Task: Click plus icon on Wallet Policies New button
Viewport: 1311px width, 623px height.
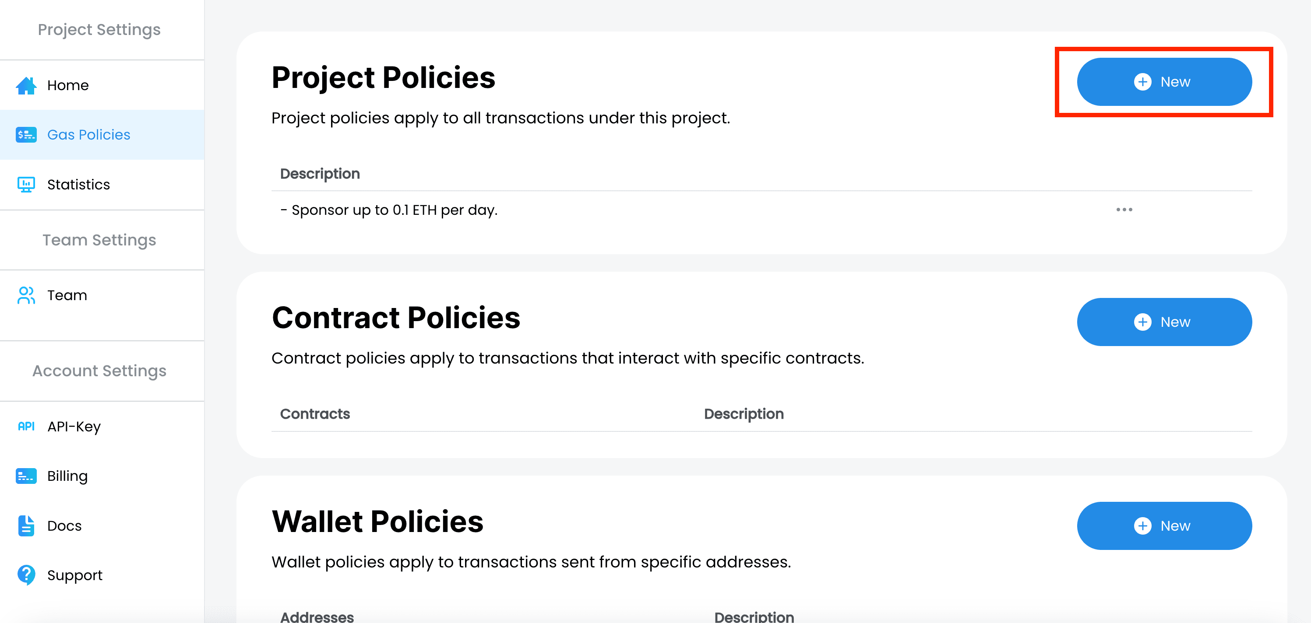Action: [1142, 526]
